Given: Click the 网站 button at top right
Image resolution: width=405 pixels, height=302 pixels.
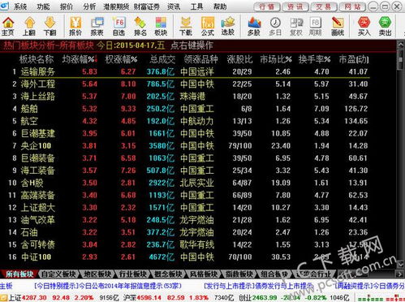Looking at the screenshot, I should 351,6.
